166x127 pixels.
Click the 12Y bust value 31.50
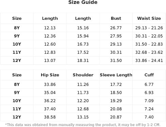point(116,60)
